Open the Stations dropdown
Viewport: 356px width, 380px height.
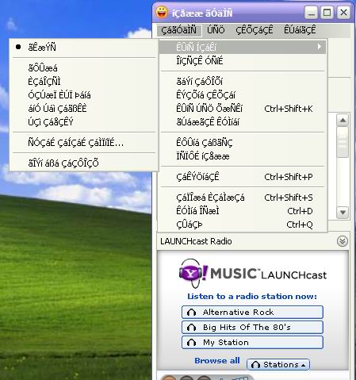coord(278,365)
